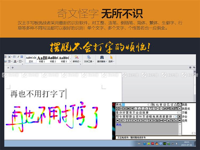Click the 学 learning key
200x150 pixels.
pos(132,109)
